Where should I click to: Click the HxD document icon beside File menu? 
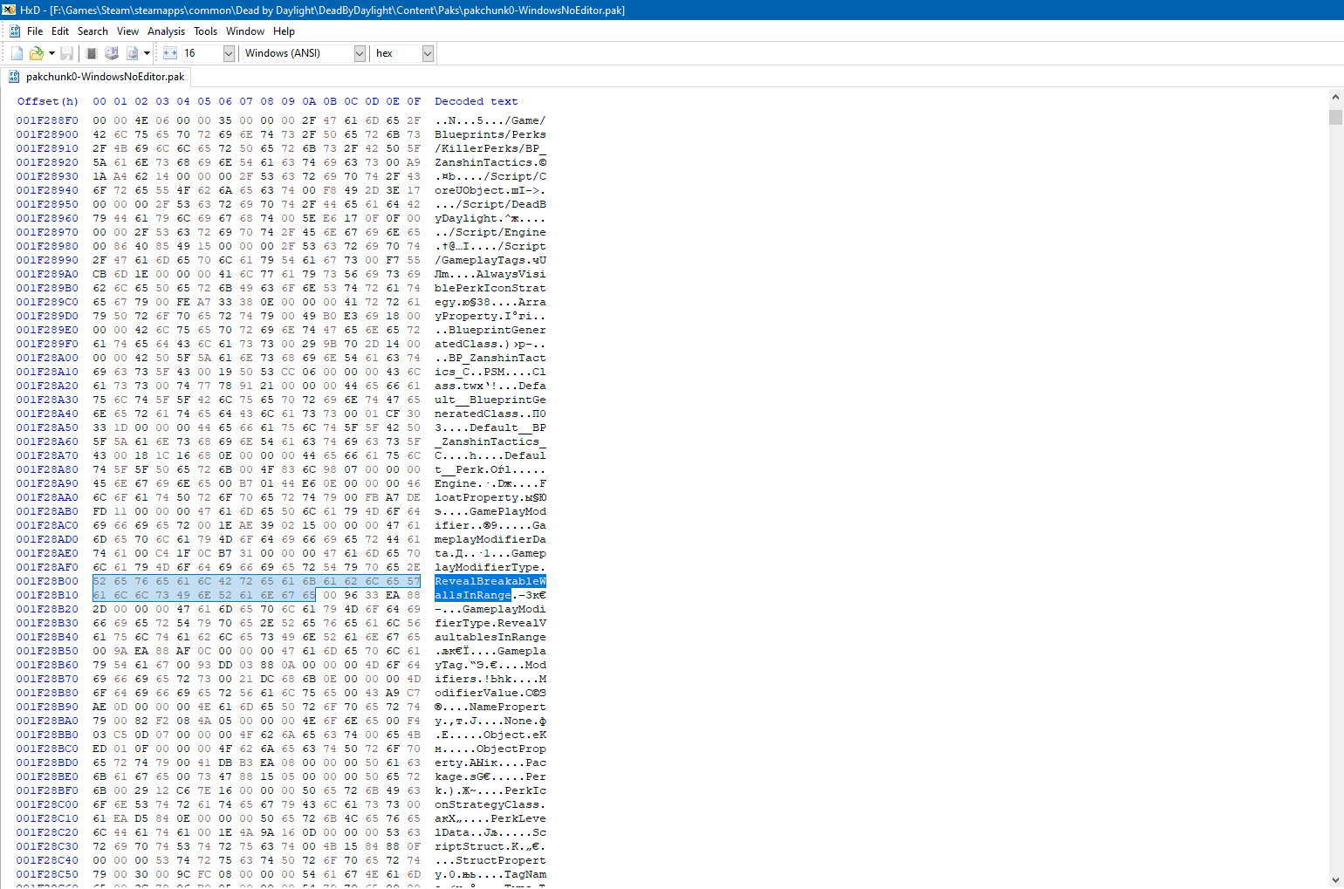(15, 31)
